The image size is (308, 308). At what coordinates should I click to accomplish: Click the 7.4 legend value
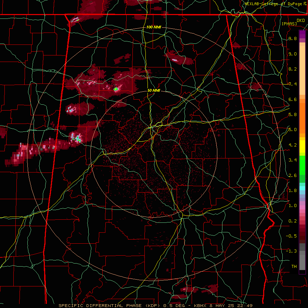coord(293,84)
